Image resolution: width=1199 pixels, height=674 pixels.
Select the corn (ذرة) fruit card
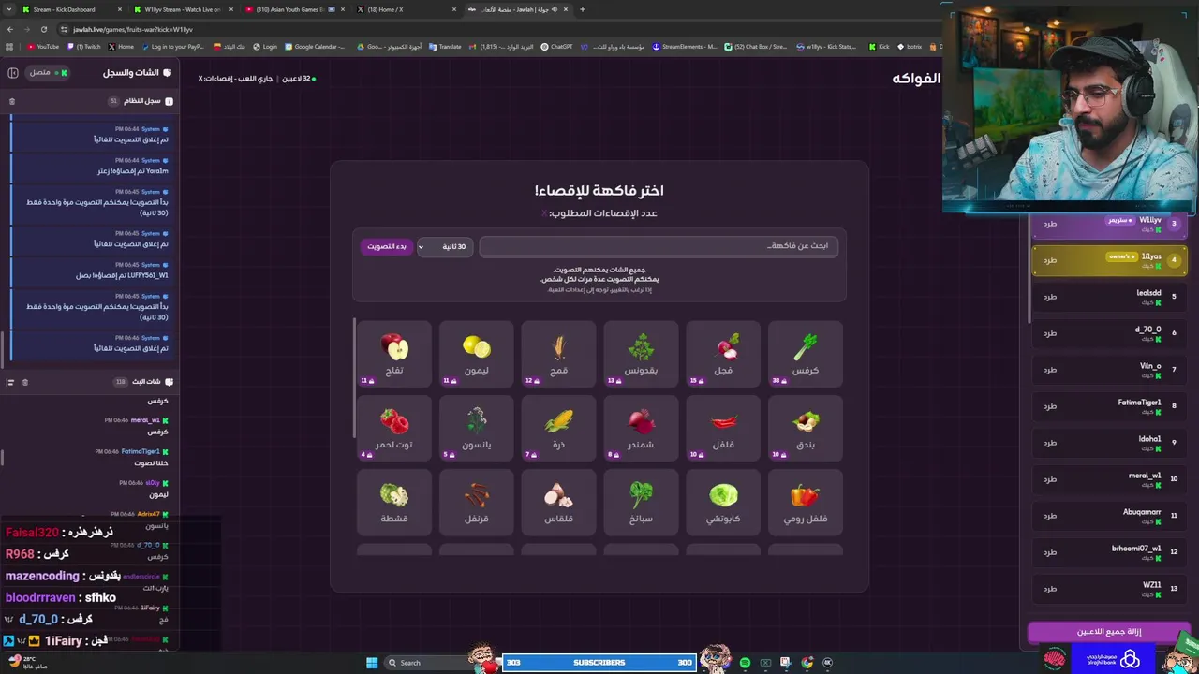click(559, 428)
